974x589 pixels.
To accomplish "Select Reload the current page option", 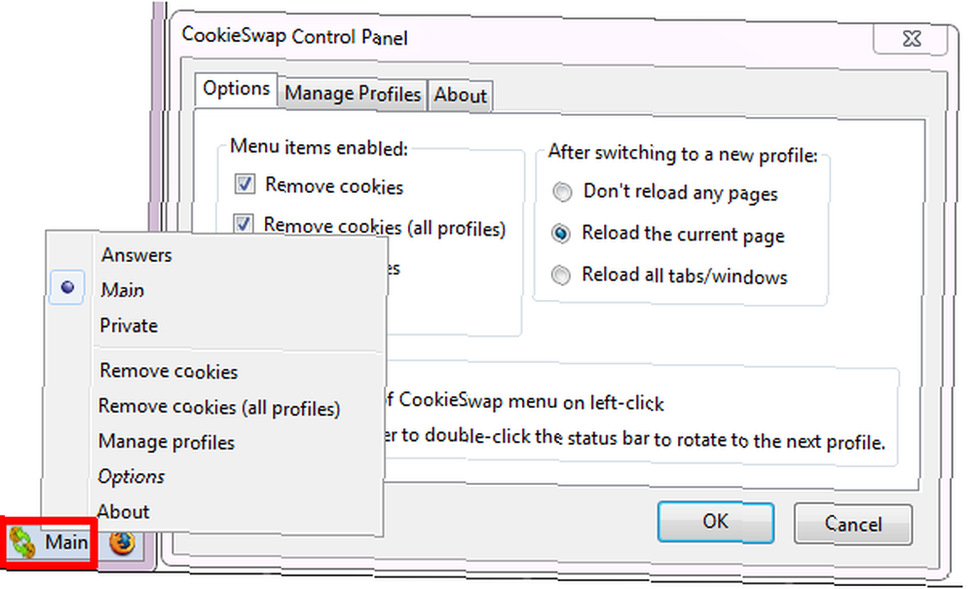I will (x=561, y=234).
